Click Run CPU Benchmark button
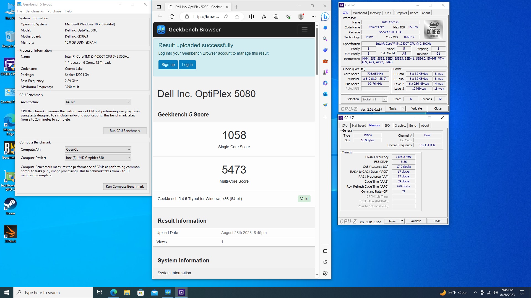Viewport: 531px width, 298px height. (125, 131)
